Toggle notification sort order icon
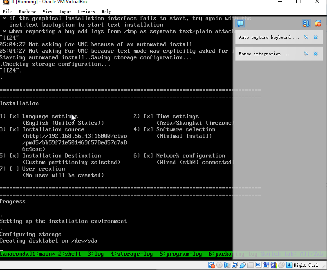This screenshot has width=327, height=270. click(306, 23)
